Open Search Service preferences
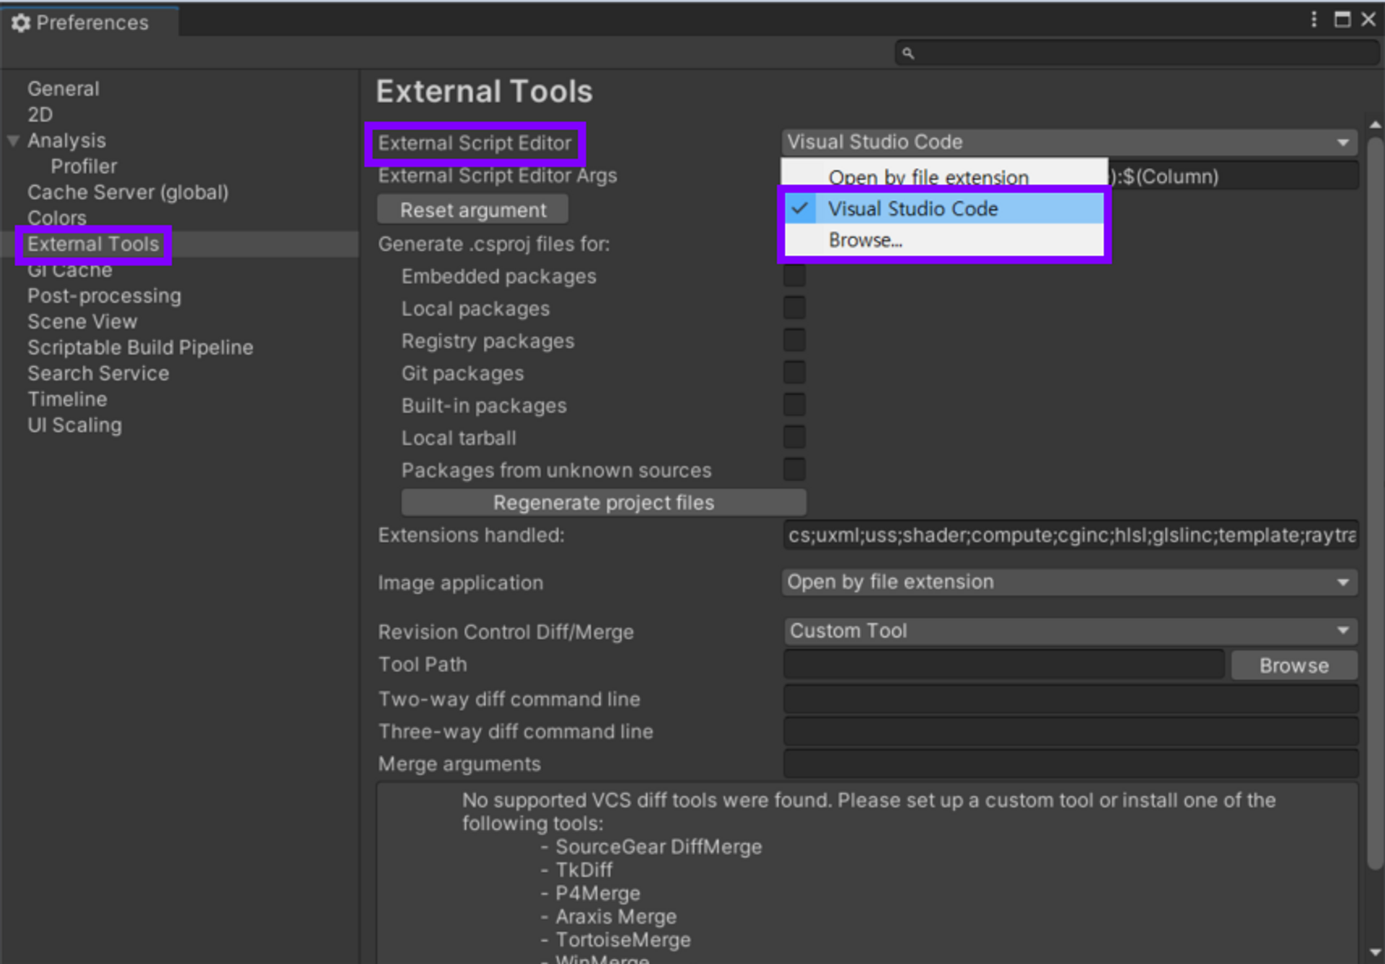The image size is (1385, 964). click(x=98, y=373)
